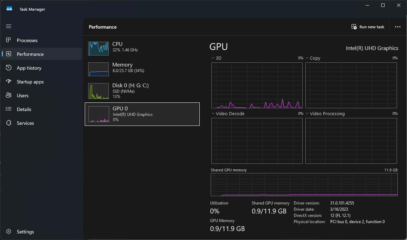Click the Copy engine graph
This screenshot has width=407, height=240.
pos(351,85)
